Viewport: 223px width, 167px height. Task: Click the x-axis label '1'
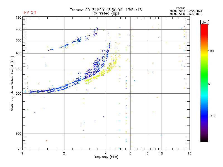pos(22,153)
